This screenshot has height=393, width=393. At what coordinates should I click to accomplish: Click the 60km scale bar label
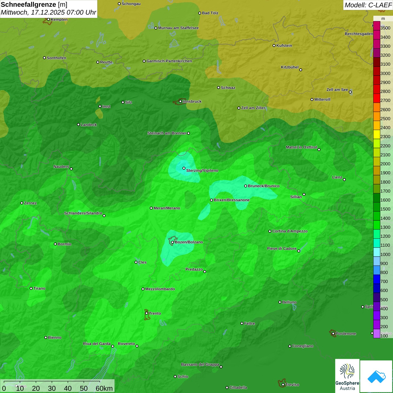click(x=104, y=389)
